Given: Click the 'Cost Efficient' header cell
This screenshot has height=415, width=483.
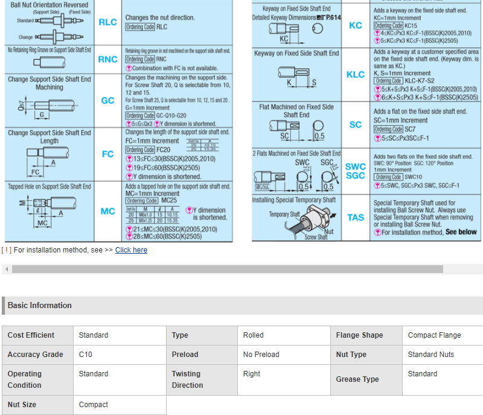Looking at the screenshot, I should click(37, 335).
